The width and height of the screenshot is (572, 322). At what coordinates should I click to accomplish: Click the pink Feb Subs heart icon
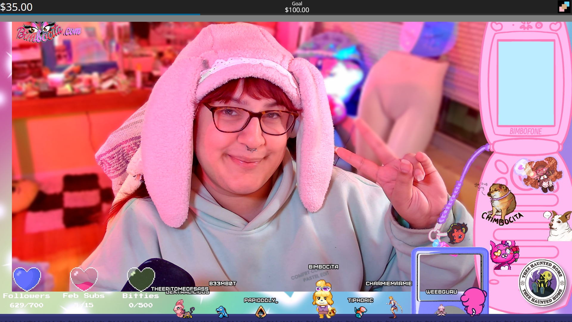click(x=84, y=279)
